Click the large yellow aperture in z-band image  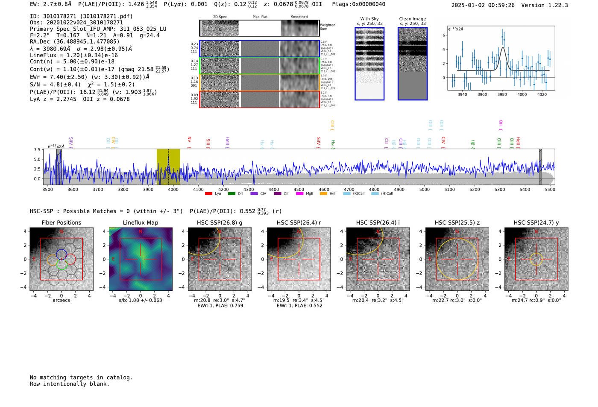(x=457, y=259)
